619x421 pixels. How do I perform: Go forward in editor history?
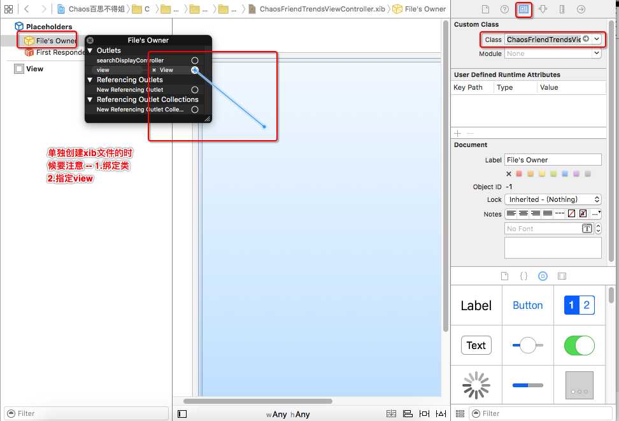(43, 9)
